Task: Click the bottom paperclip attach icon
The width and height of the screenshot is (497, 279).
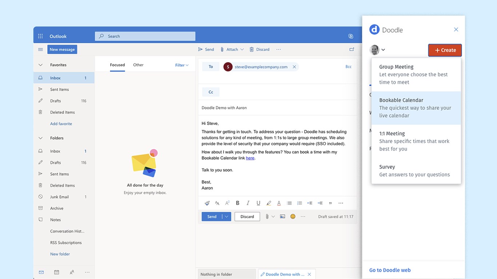Action: (267, 217)
